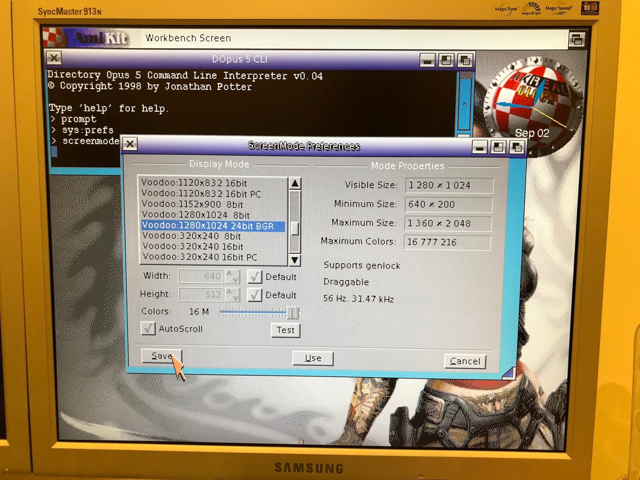Click the Use button

pyautogui.click(x=313, y=358)
